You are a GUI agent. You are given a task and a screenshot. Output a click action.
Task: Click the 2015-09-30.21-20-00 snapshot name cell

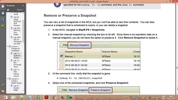[x=76, y=65]
